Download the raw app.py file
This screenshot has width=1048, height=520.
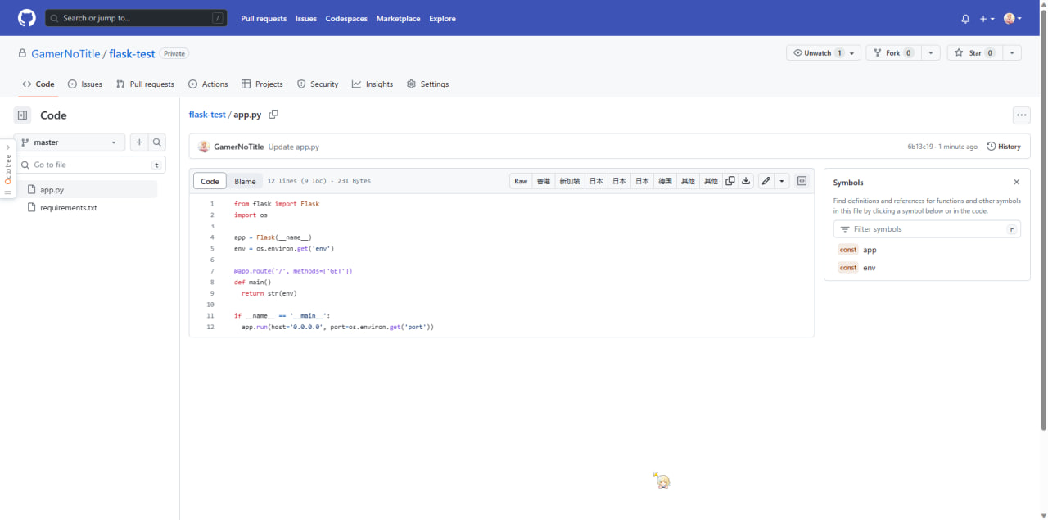click(746, 181)
